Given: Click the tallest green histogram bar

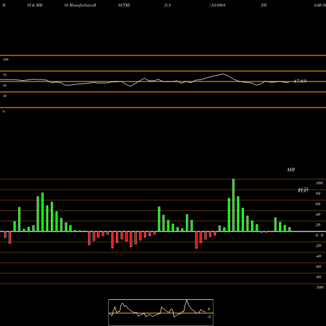Looking at the screenshot, I should point(233,205).
